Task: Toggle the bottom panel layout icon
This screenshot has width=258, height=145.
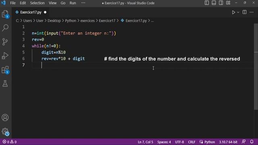Action: 214,3
